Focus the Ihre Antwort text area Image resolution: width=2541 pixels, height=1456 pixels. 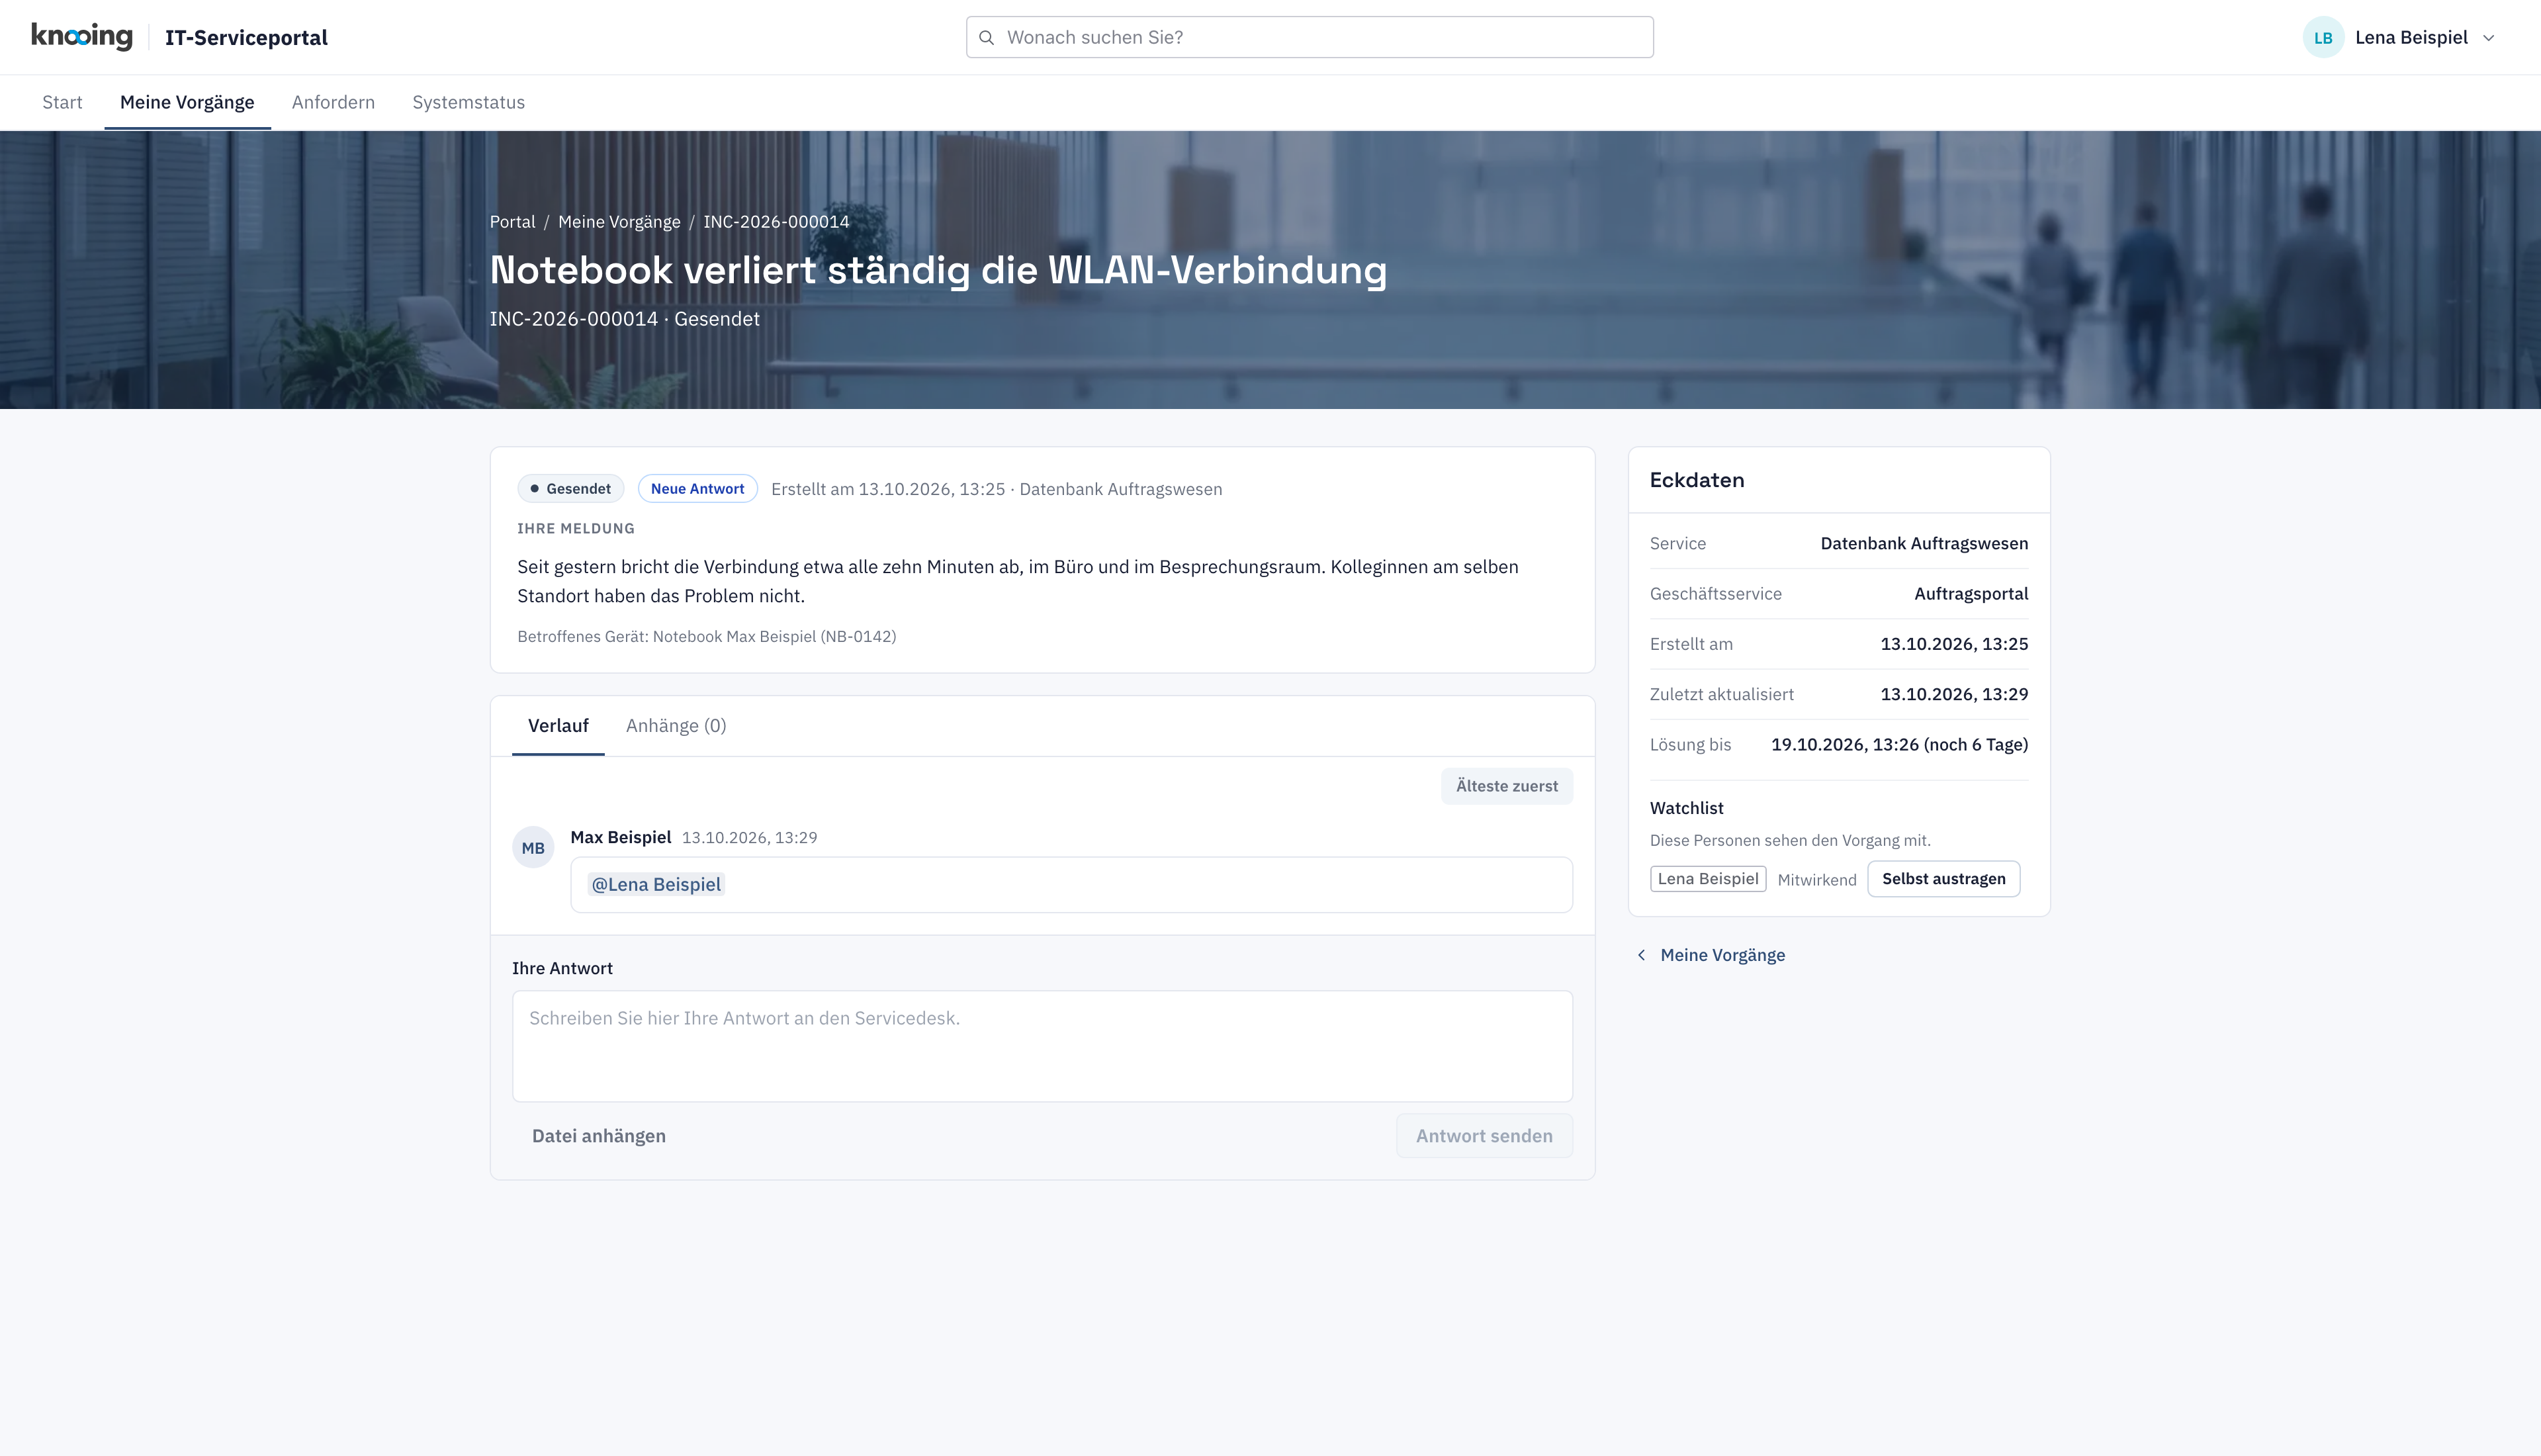point(1043,1046)
